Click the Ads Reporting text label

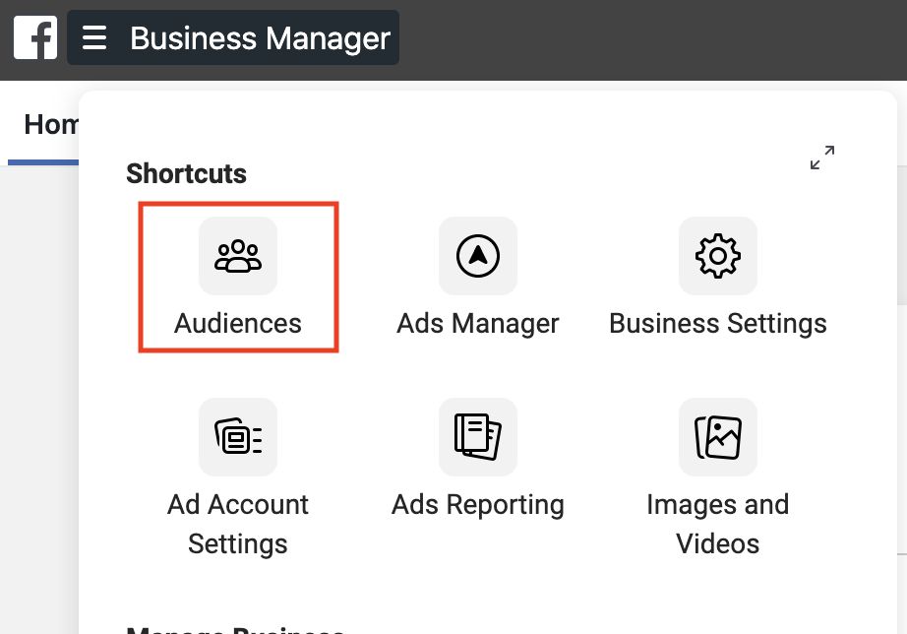[478, 504]
